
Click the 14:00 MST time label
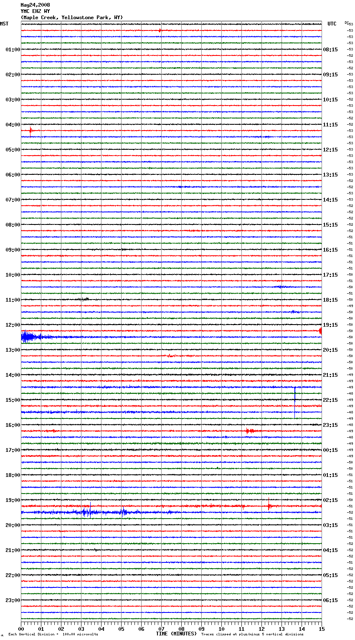13,375
